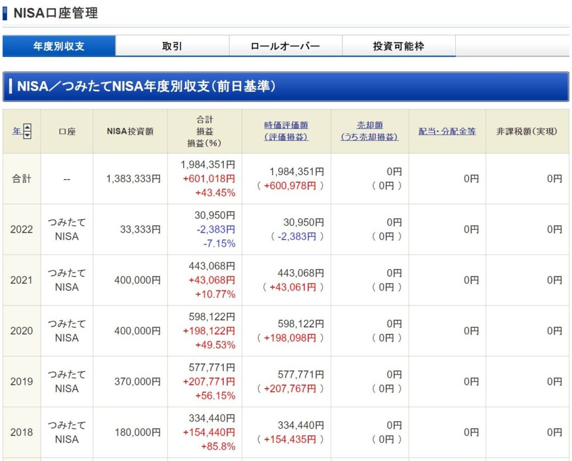Click the 時価評価額 header link

point(286,125)
